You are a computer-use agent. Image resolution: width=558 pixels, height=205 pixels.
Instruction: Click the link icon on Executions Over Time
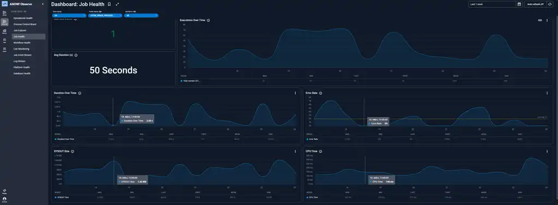pos(540,20)
